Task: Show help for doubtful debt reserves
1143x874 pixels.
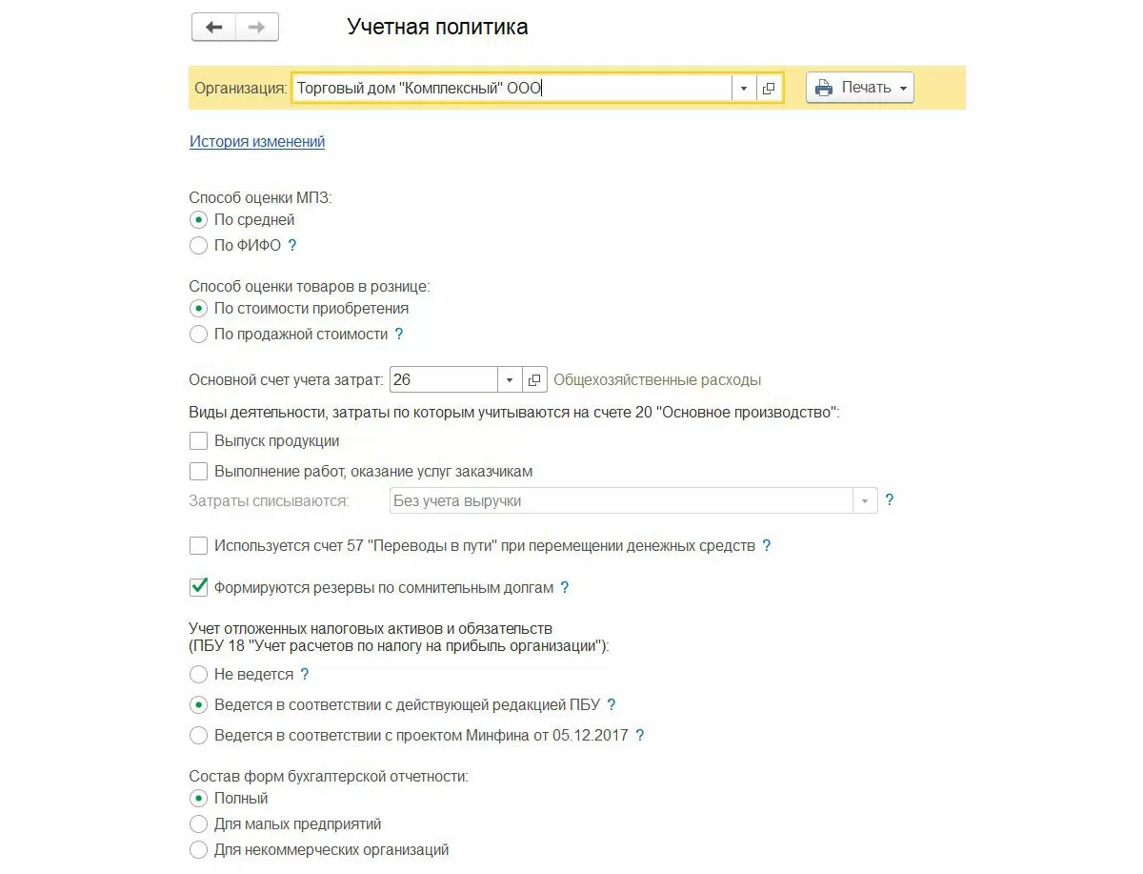Action: (564, 588)
